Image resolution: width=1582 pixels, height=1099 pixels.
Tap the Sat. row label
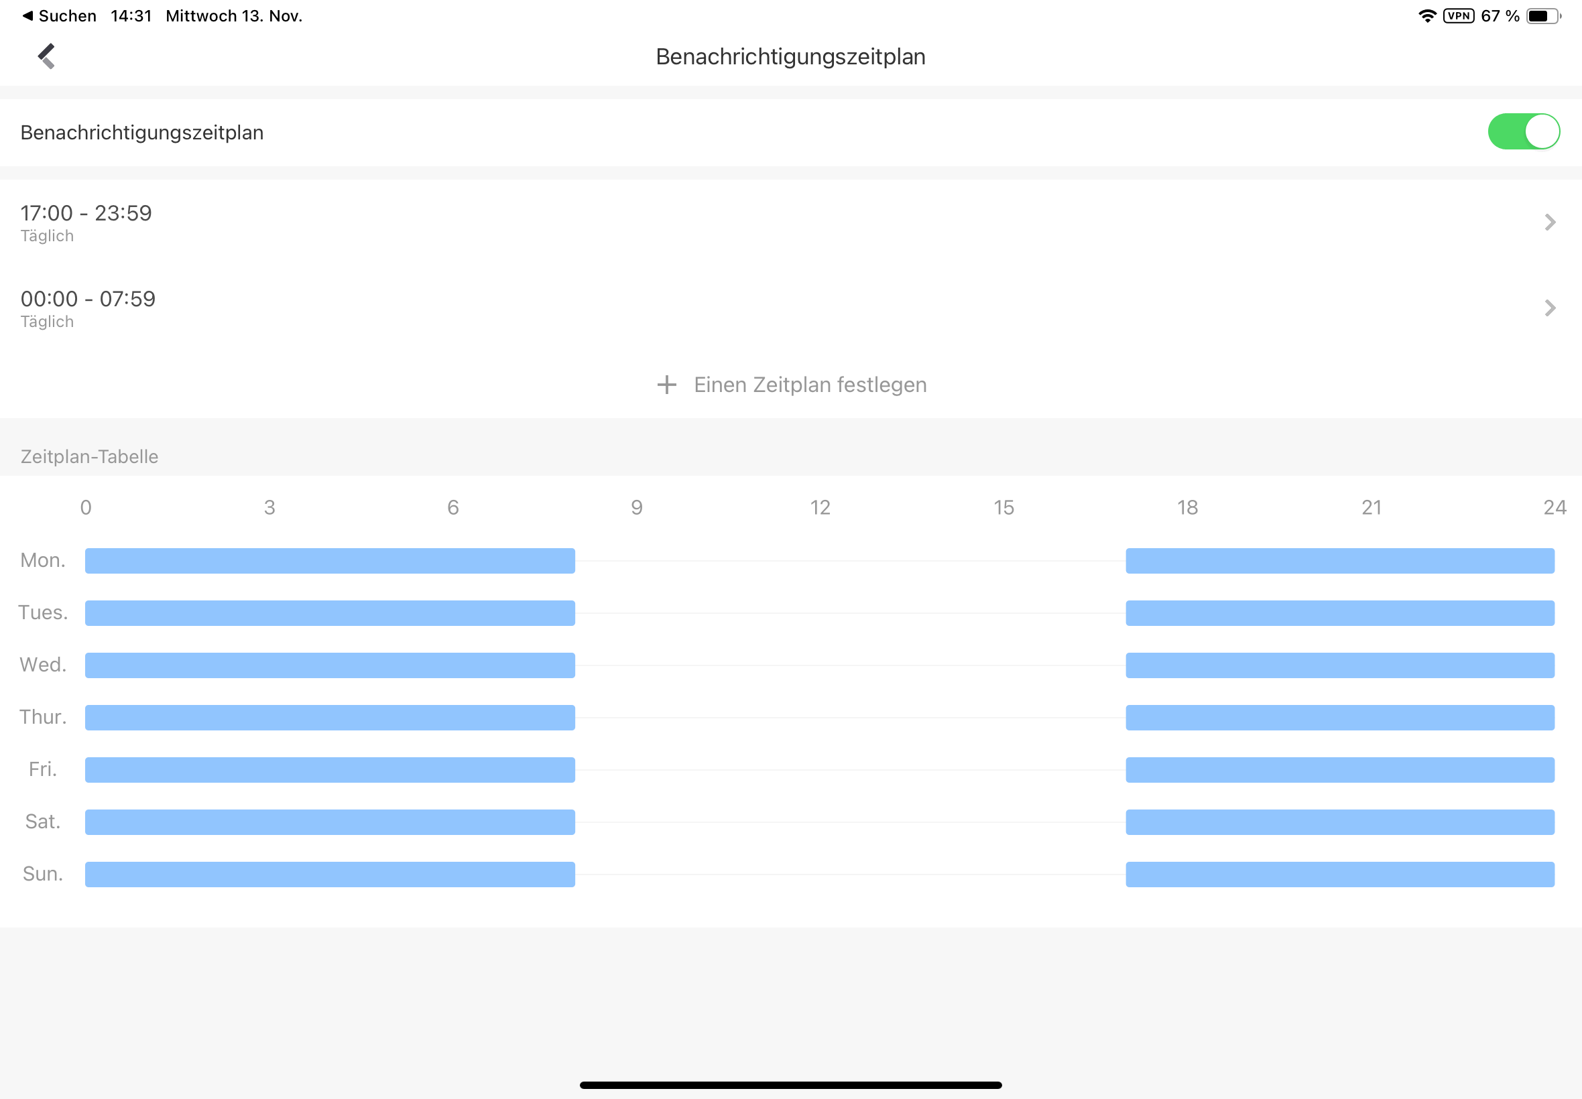point(43,822)
